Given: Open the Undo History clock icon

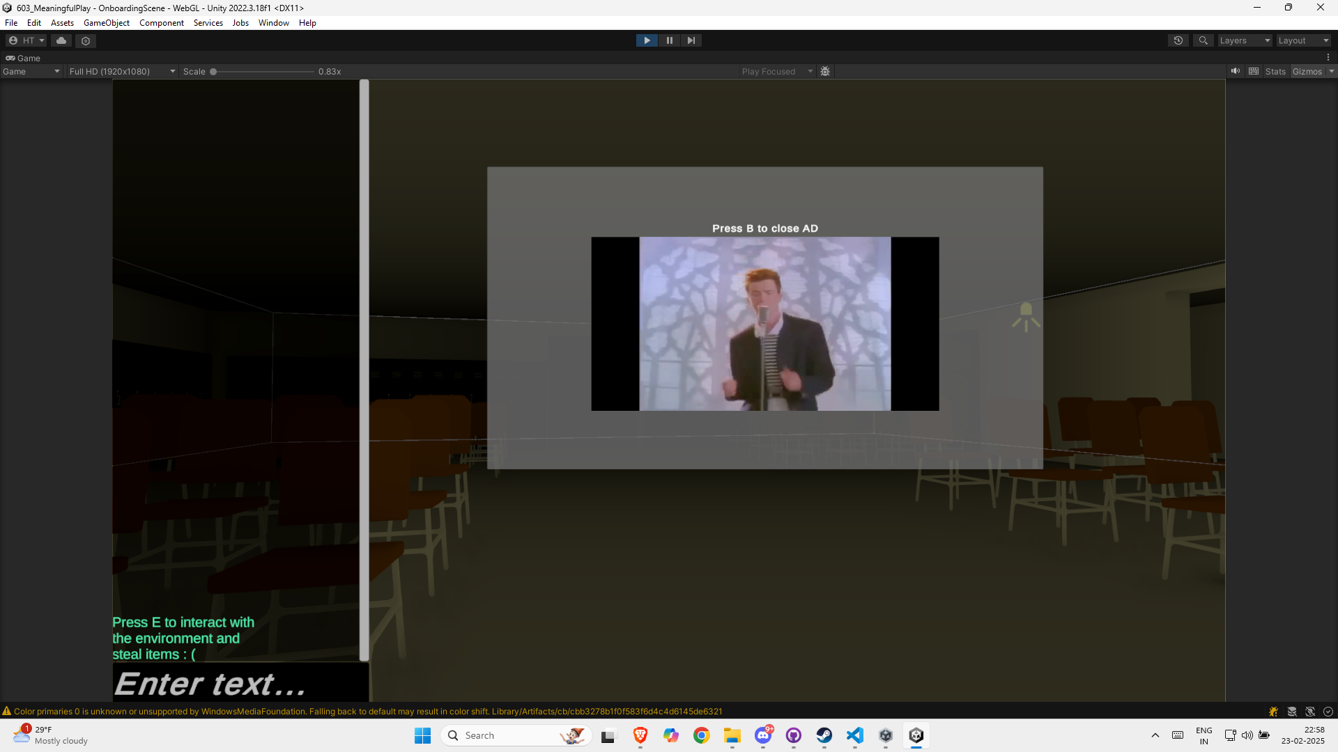Looking at the screenshot, I should click(1178, 40).
